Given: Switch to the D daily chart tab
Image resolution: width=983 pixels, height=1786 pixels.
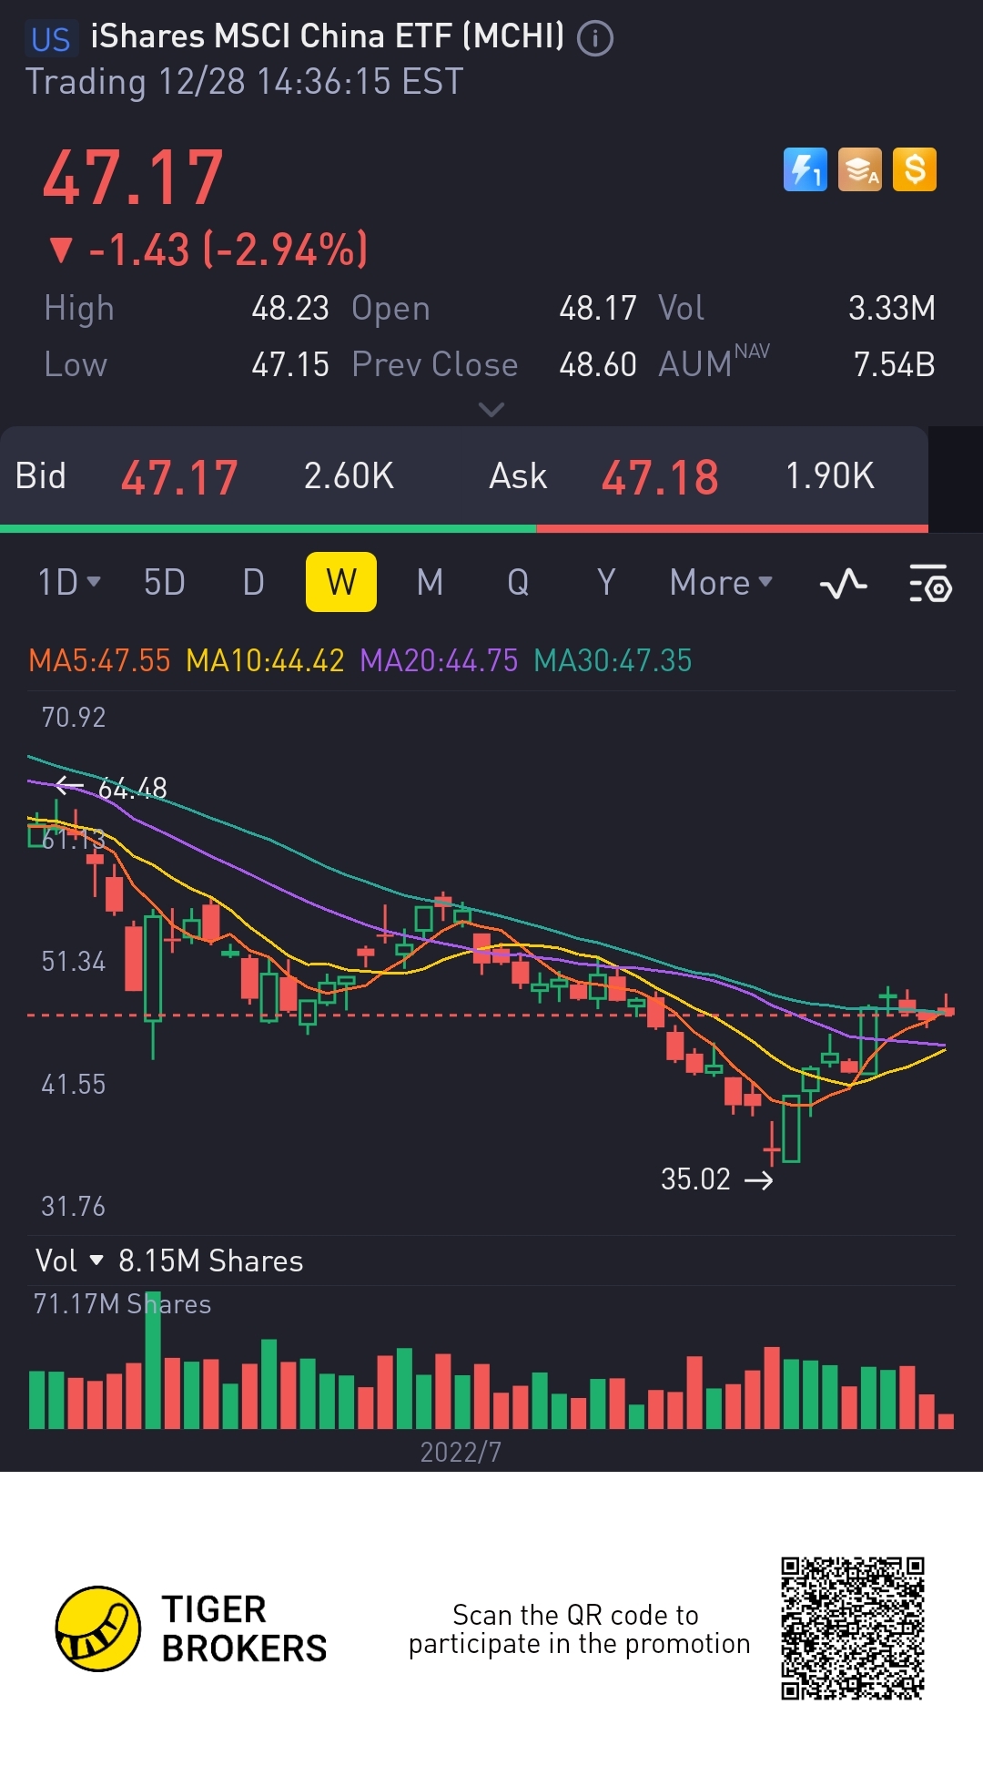Looking at the screenshot, I should [x=254, y=582].
